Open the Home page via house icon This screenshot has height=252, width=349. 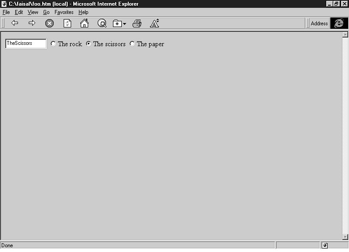click(x=84, y=23)
